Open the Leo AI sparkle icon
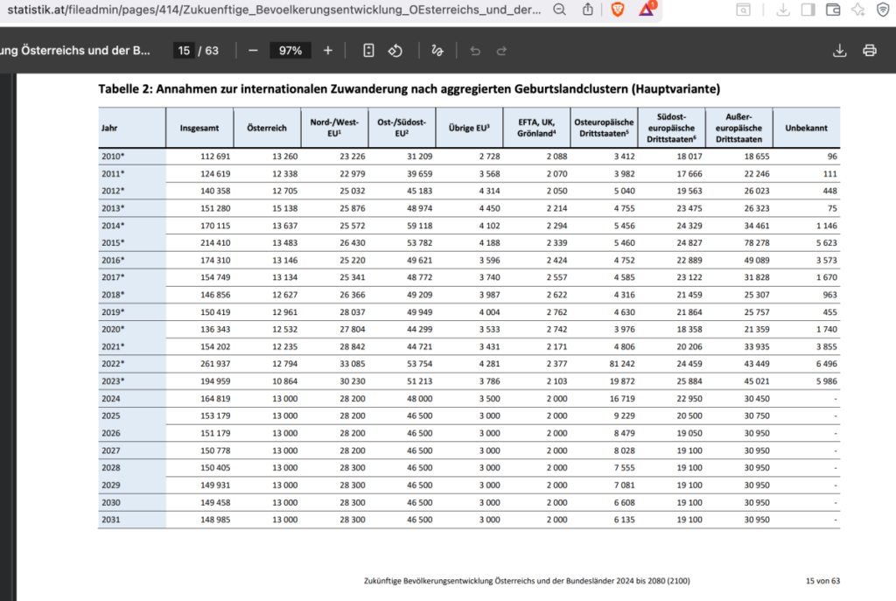The width and height of the screenshot is (896, 601). (x=857, y=10)
